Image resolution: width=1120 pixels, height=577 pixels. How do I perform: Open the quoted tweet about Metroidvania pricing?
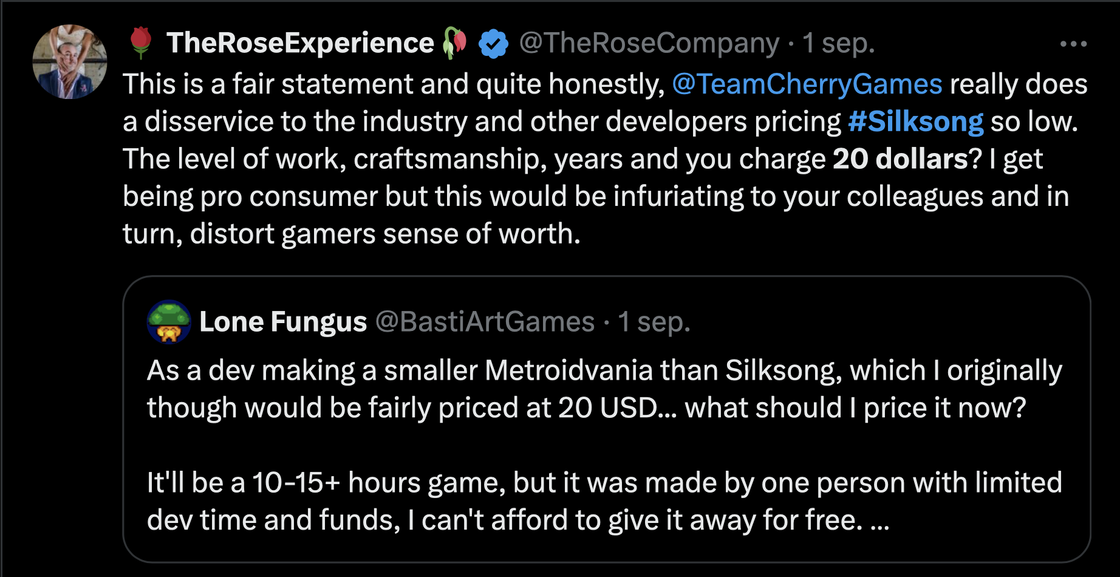tap(604, 389)
